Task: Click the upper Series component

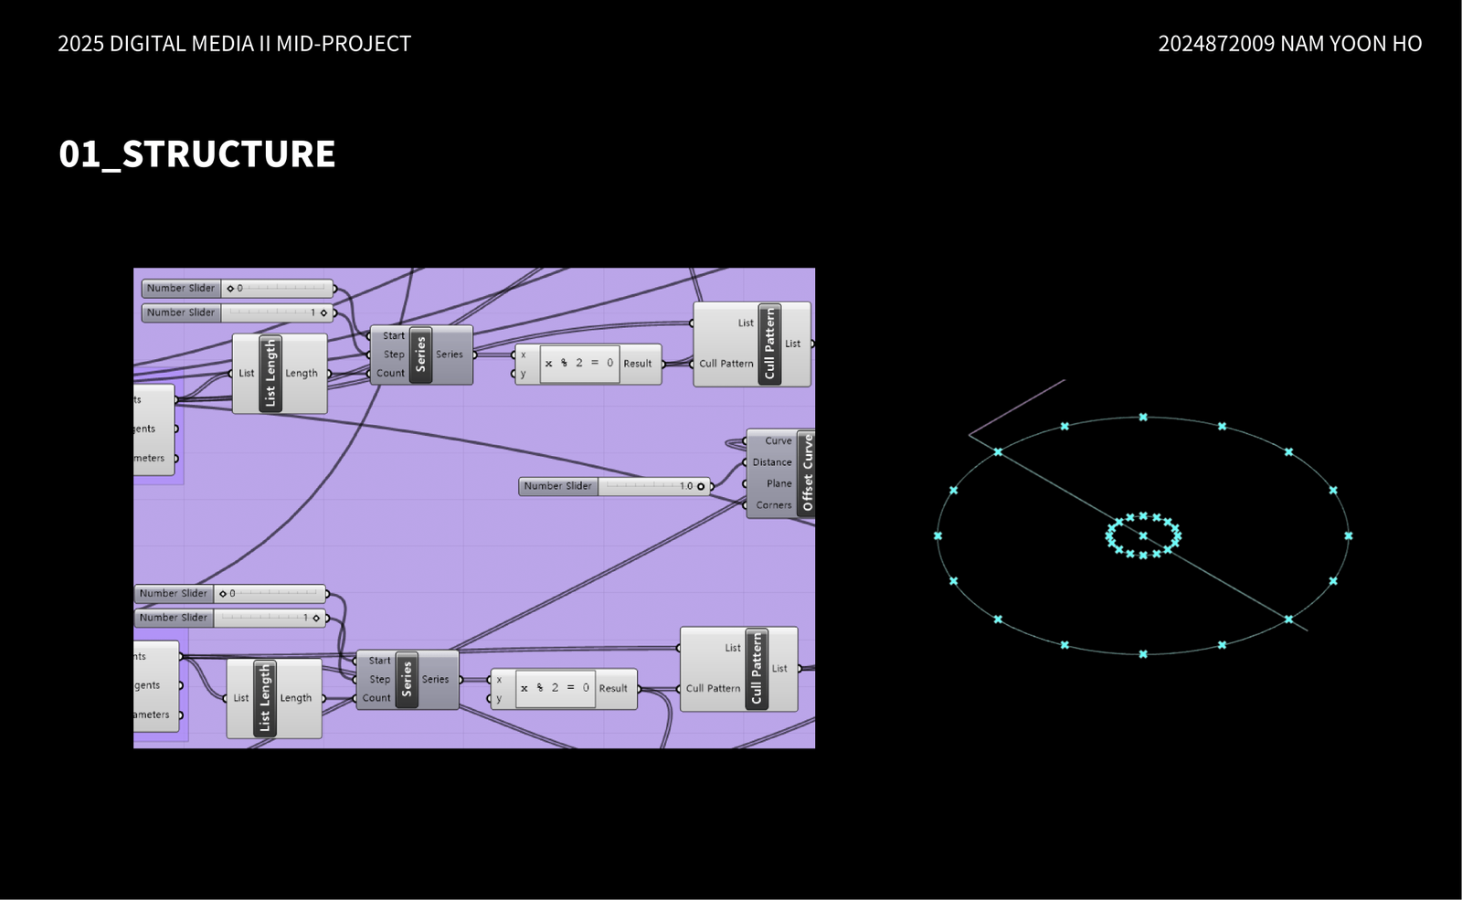Action: tap(420, 355)
